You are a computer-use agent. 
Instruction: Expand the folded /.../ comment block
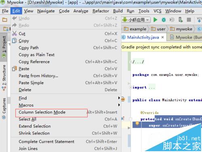click(130, 62)
